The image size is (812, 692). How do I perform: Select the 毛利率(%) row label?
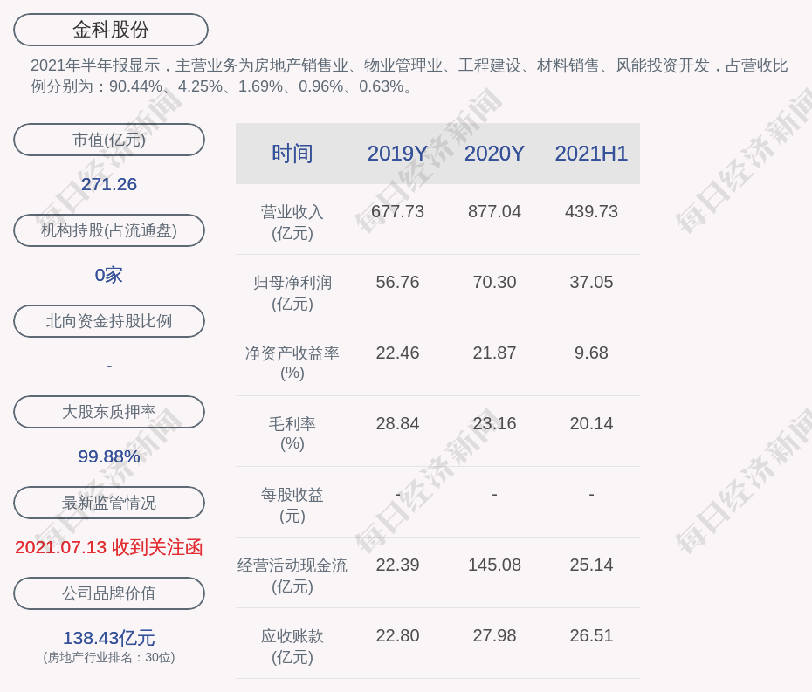pos(292,433)
